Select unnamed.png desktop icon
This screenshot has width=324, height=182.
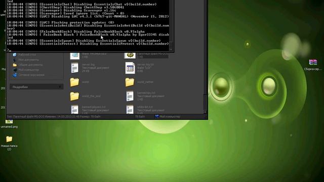point(9,124)
